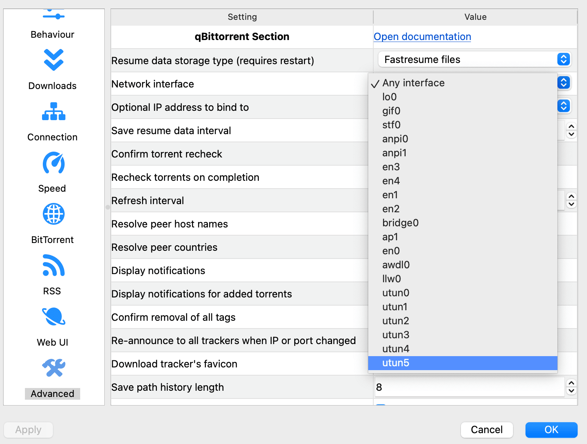Select the Confirm torrent recheck row
The width and height of the screenshot is (587, 444).
click(239, 154)
